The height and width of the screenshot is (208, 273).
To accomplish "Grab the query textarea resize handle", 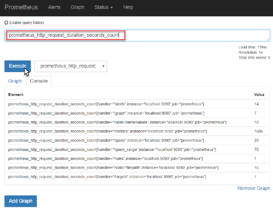I will click(x=268, y=39).
